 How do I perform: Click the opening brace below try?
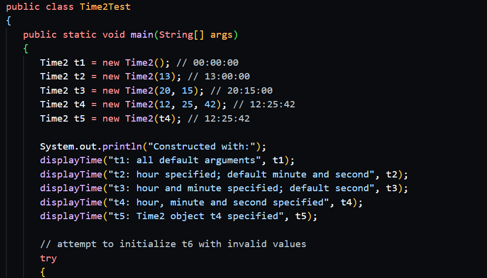(x=43, y=272)
